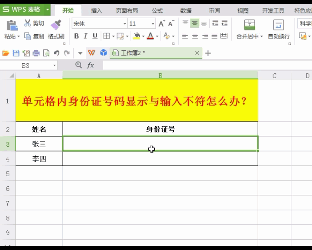This screenshot has height=250, width=312.
Task: Click the Copy (复制) button
Action: [34, 36]
